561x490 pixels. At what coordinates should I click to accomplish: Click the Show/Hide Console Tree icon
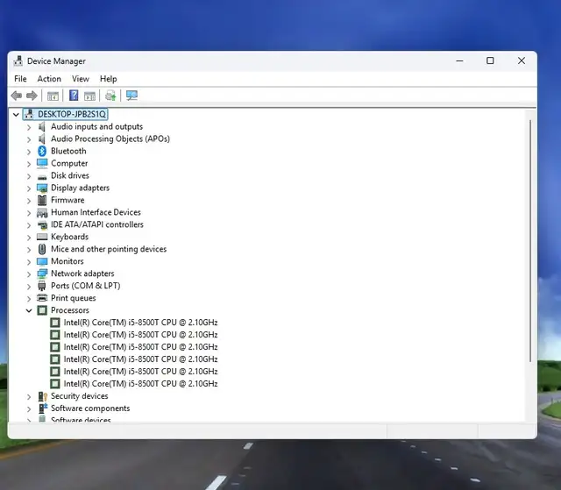pos(53,96)
